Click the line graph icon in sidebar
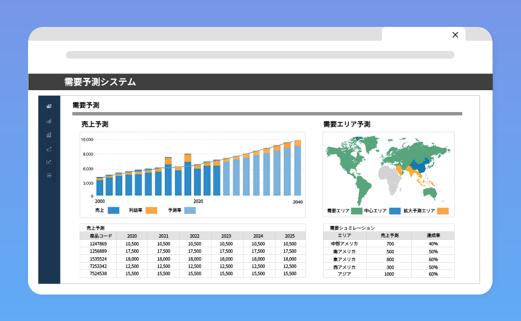 coord(49,162)
